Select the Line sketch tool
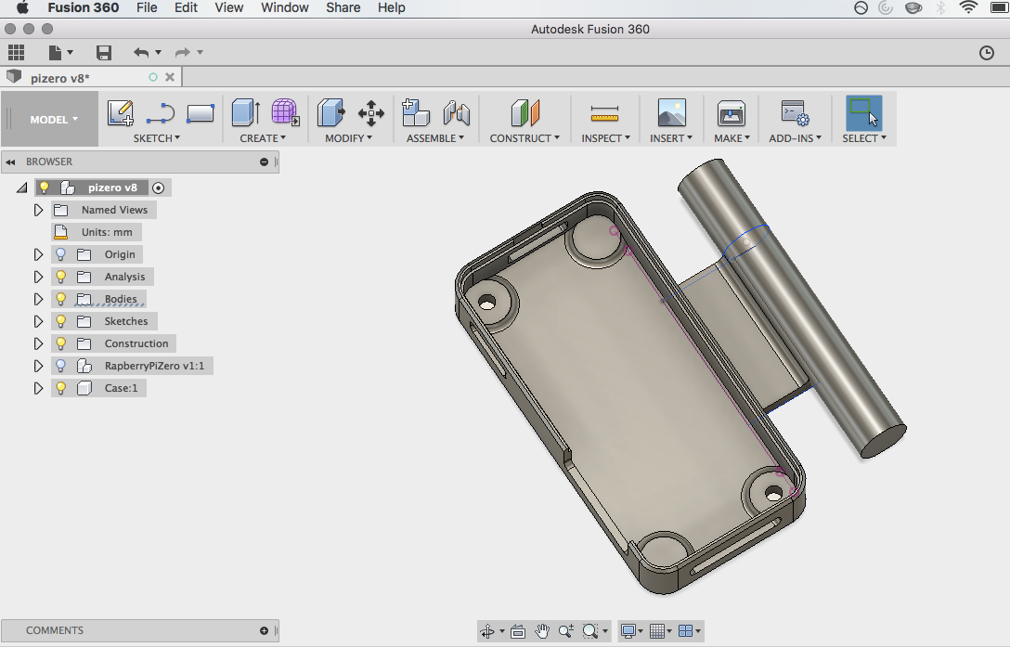The width and height of the screenshot is (1010, 647). tap(161, 112)
